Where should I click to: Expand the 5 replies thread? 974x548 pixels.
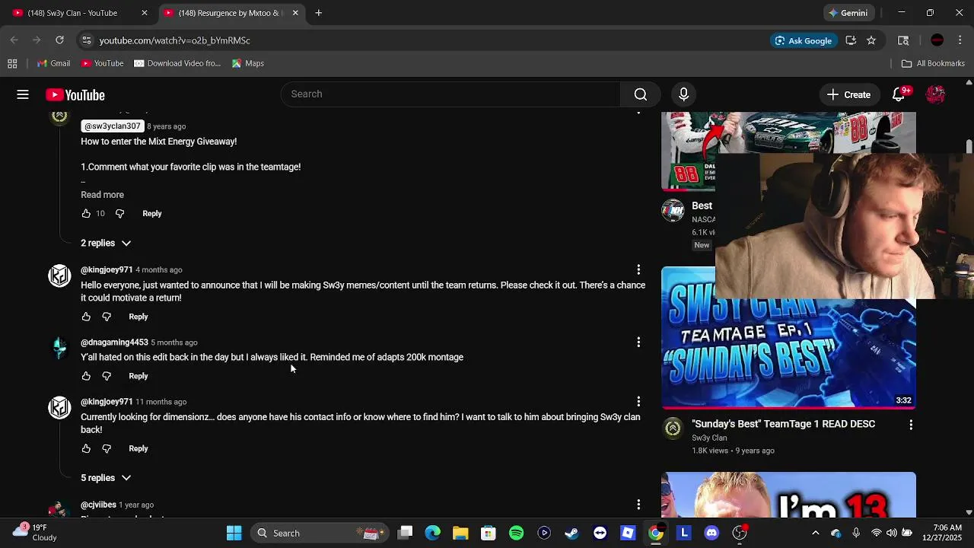click(x=106, y=478)
